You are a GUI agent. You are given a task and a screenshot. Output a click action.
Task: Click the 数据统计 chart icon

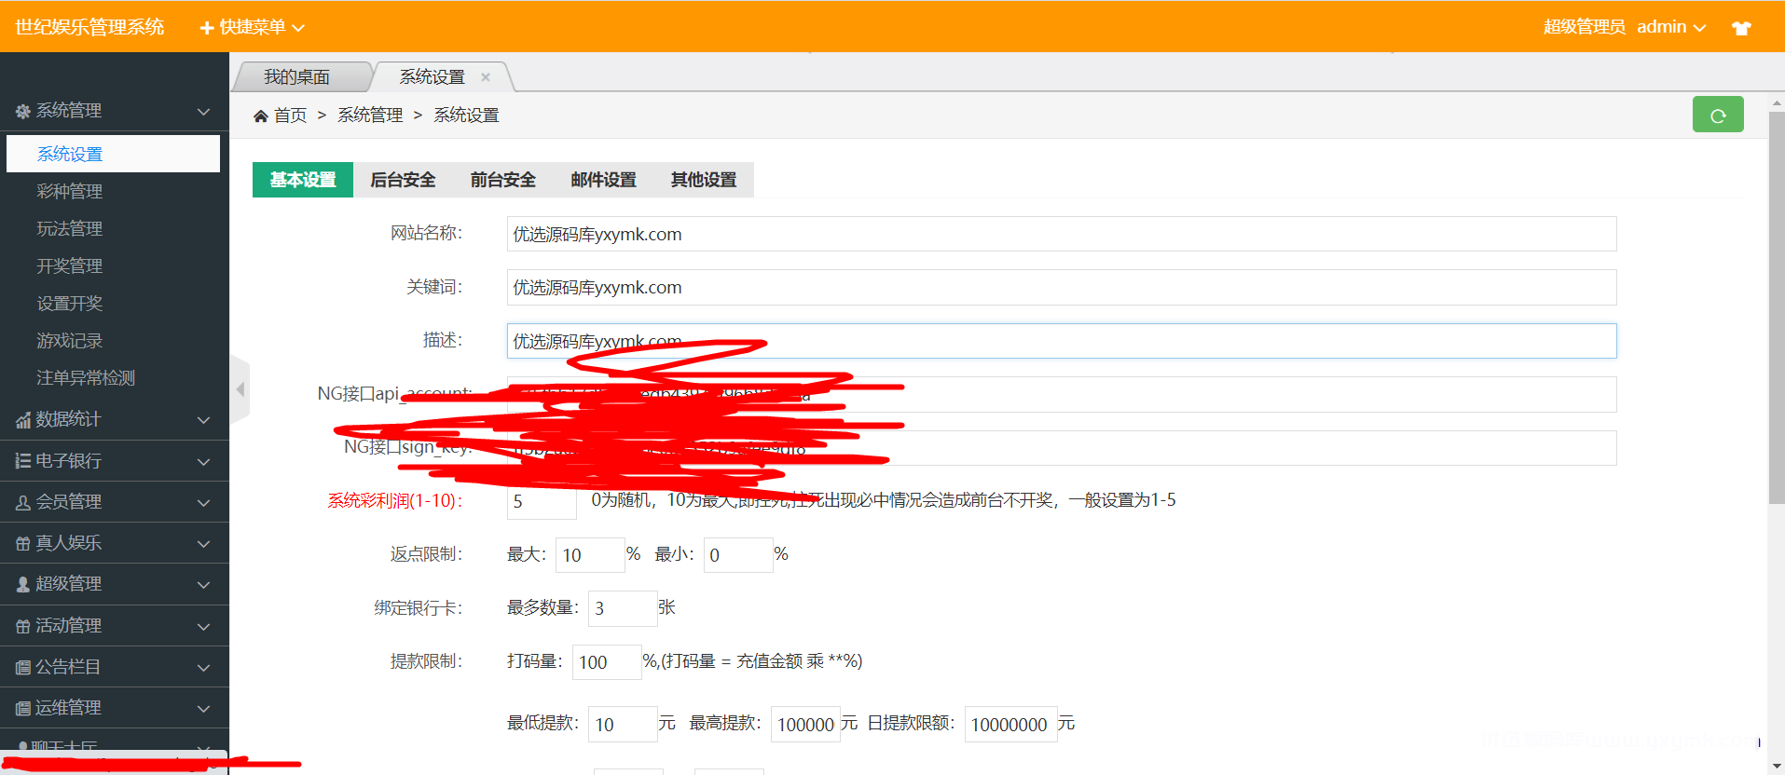[x=23, y=420]
